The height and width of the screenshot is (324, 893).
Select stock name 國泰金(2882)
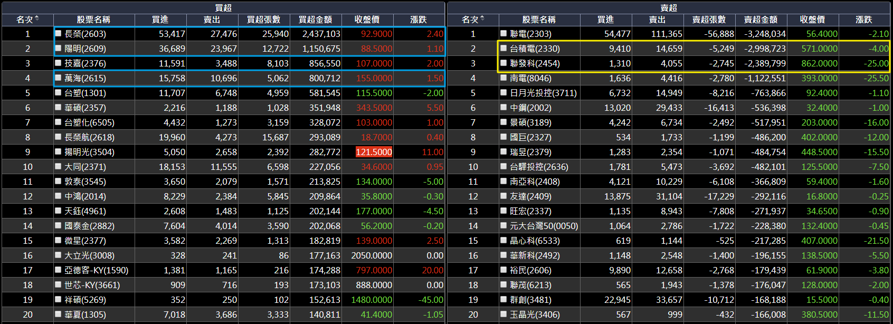[89, 226]
